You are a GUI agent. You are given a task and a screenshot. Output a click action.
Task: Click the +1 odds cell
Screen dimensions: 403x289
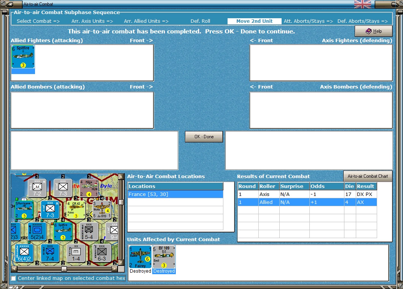coord(327,202)
